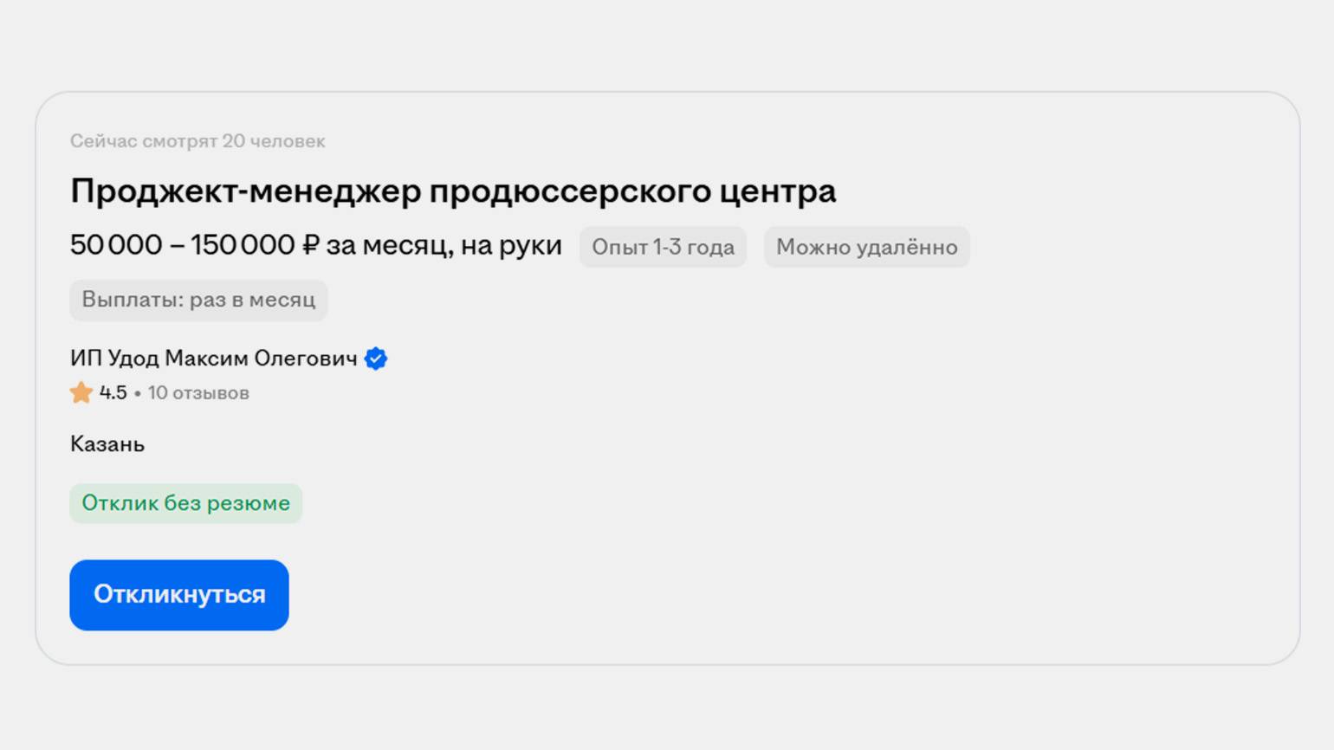
Task: Click the Казань city label
Action: tap(107, 444)
